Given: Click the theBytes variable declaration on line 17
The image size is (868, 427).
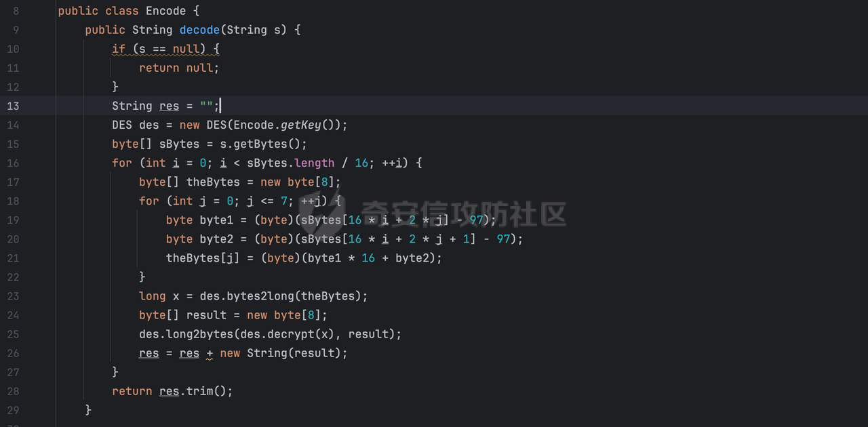Looking at the screenshot, I should click(213, 182).
